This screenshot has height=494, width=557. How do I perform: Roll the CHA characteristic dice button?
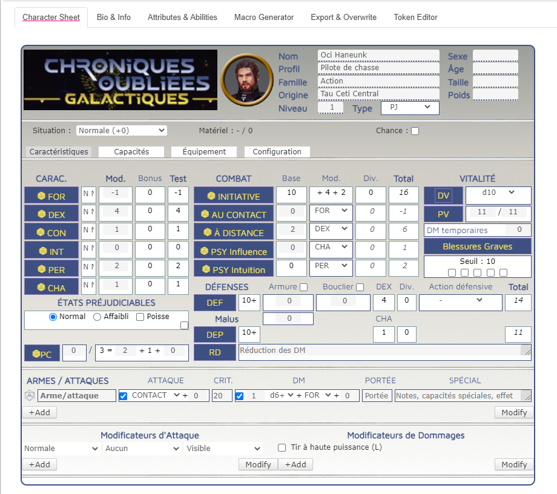51,288
